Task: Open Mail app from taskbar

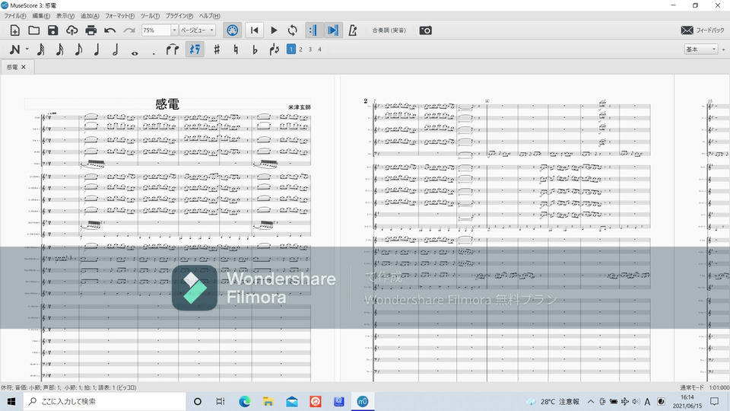Action: pyautogui.click(x=292, y=401)
